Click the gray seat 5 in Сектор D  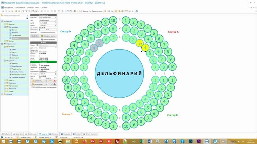(x=99, y=43)
